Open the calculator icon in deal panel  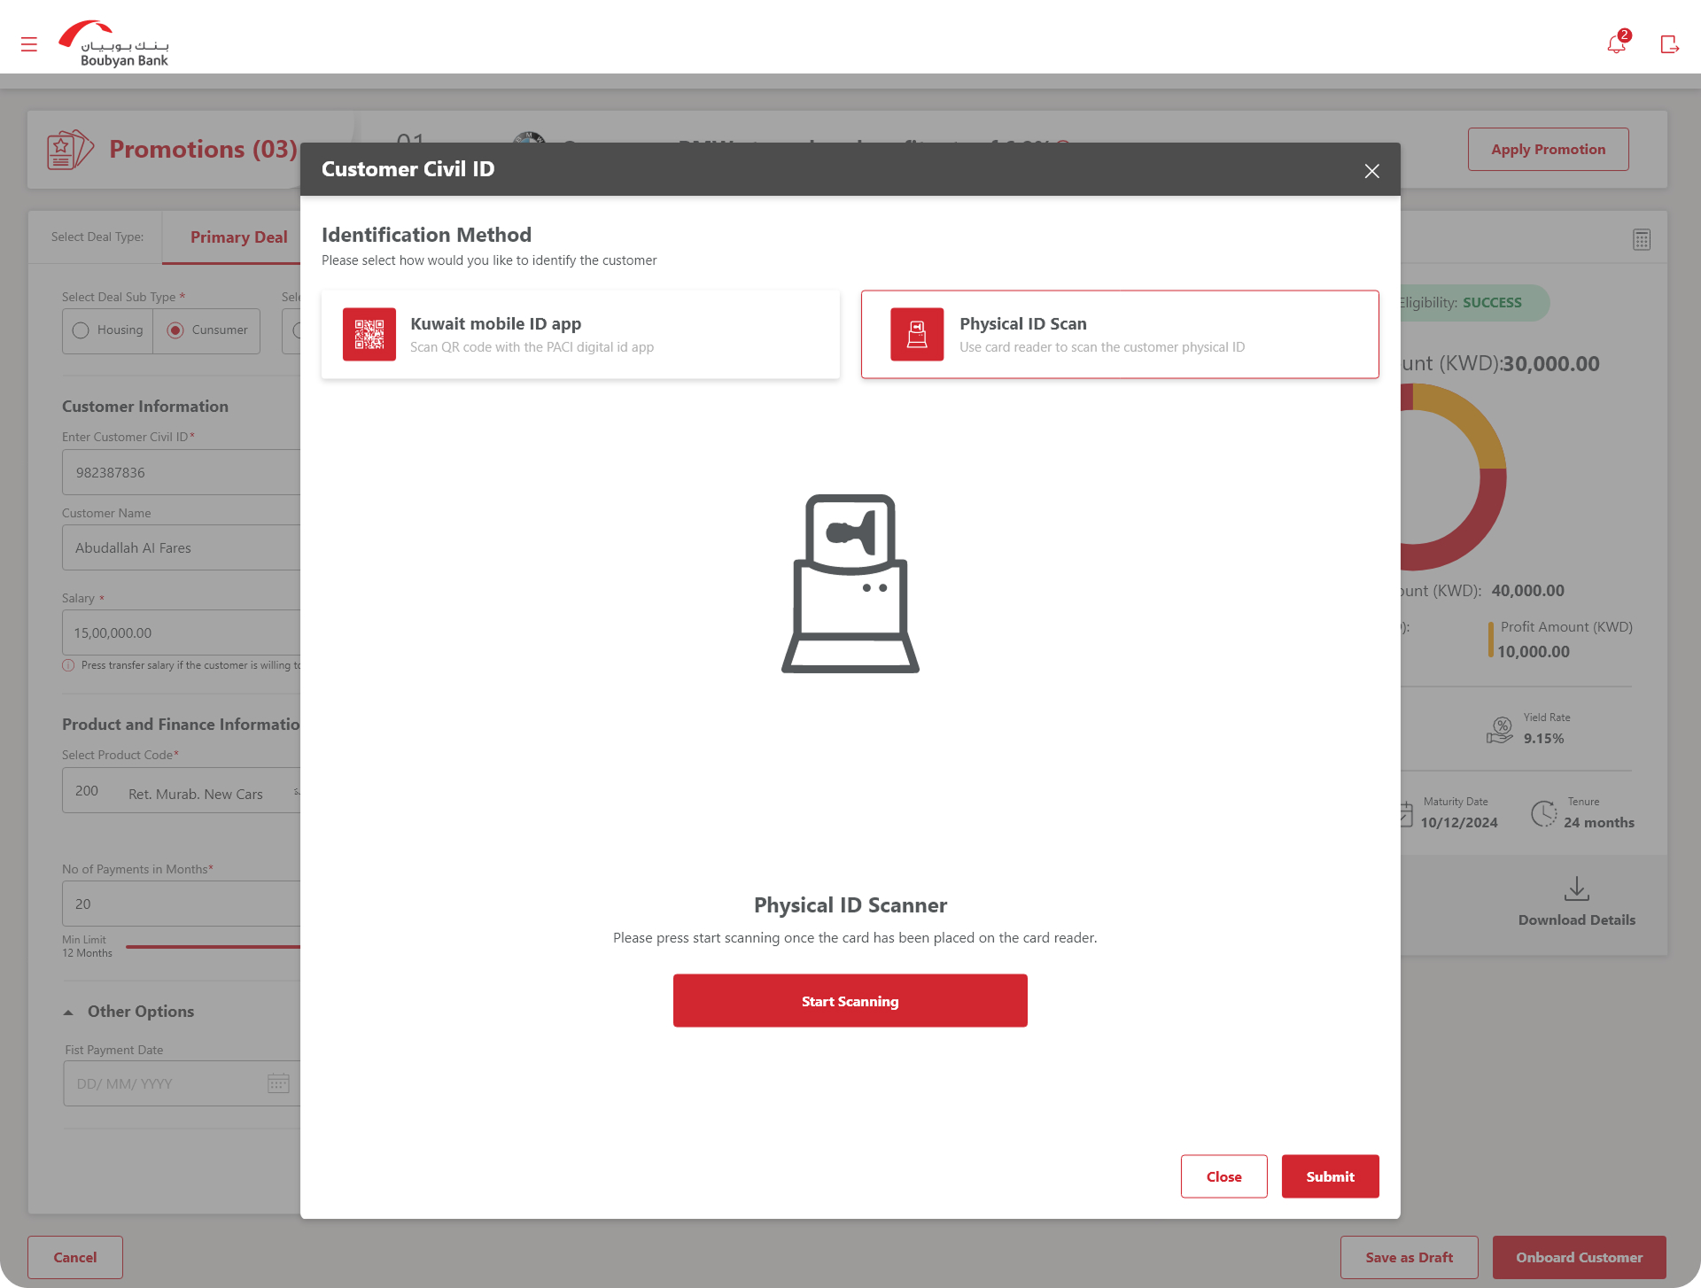(1642, 240)
